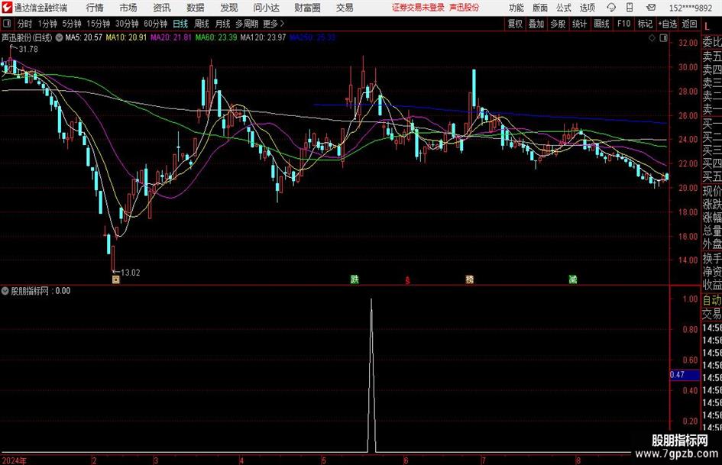Screen dimensions: 722x465
Task: Click the 证券交易未登录 login link
Action: tap(418, 8)
